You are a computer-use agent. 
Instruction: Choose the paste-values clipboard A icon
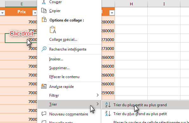pos(53,29)
